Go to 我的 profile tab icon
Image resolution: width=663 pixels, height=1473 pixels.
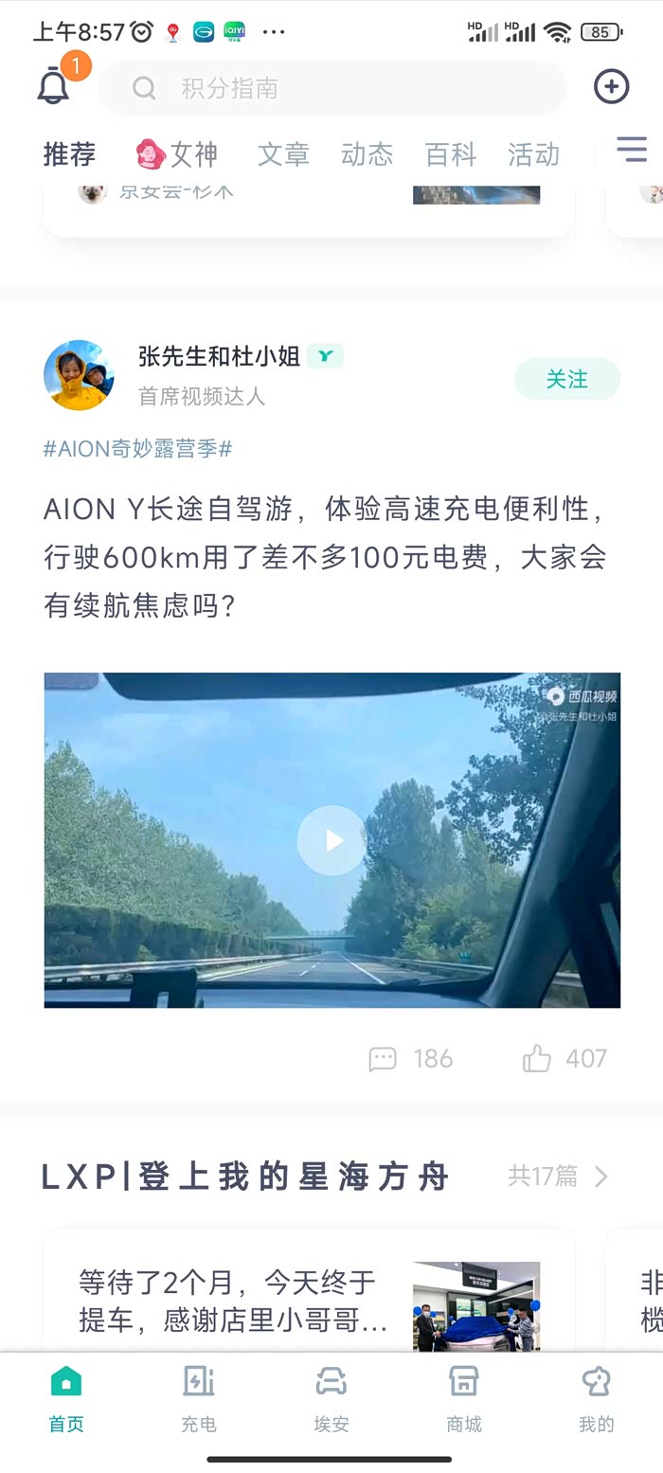pos(597,1382)
